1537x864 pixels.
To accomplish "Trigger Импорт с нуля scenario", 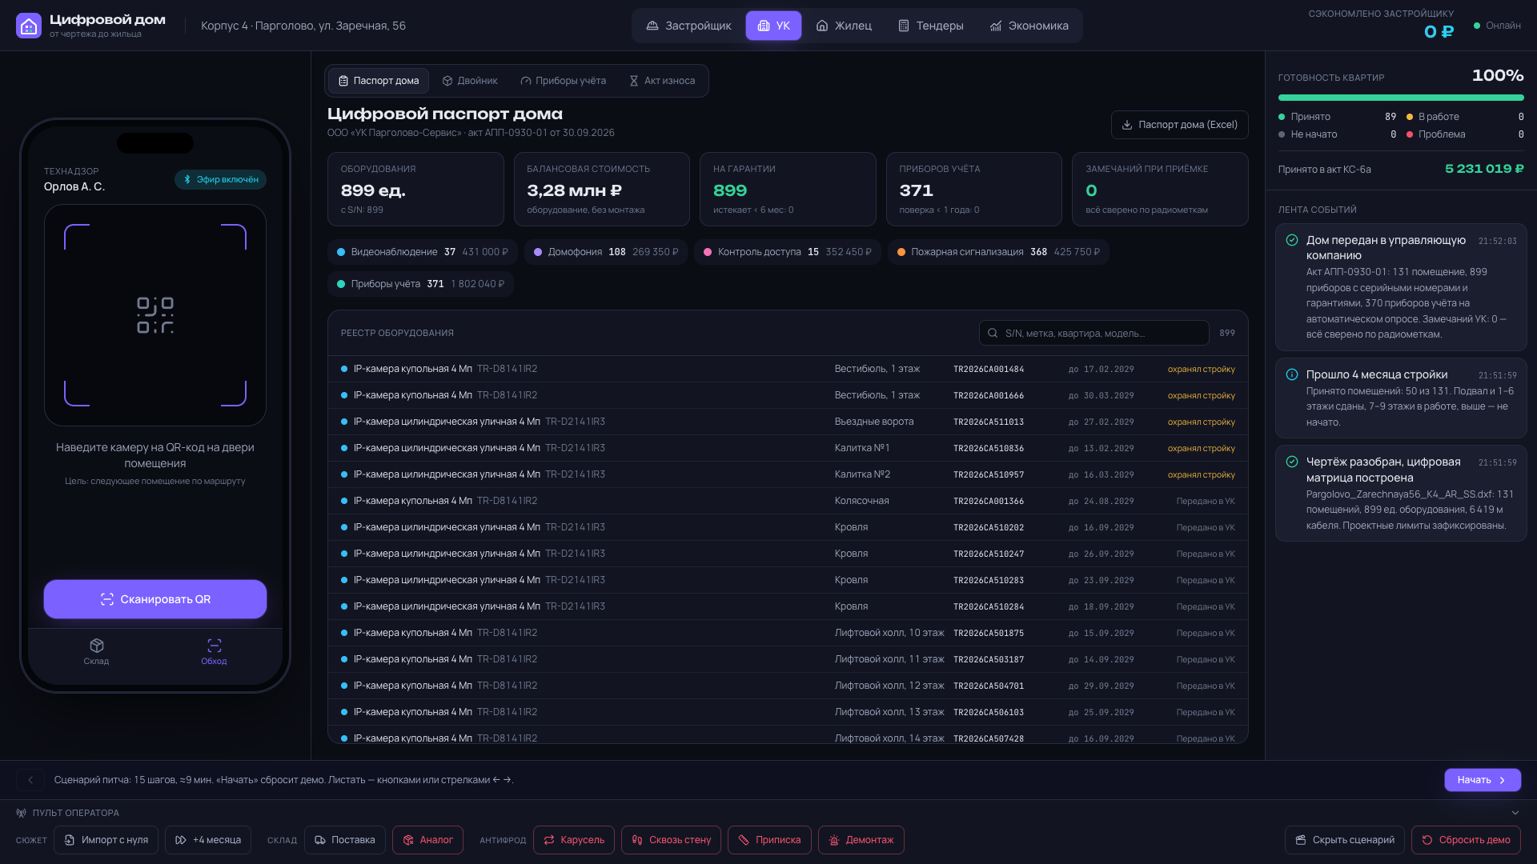I will (x=106, y=840).
